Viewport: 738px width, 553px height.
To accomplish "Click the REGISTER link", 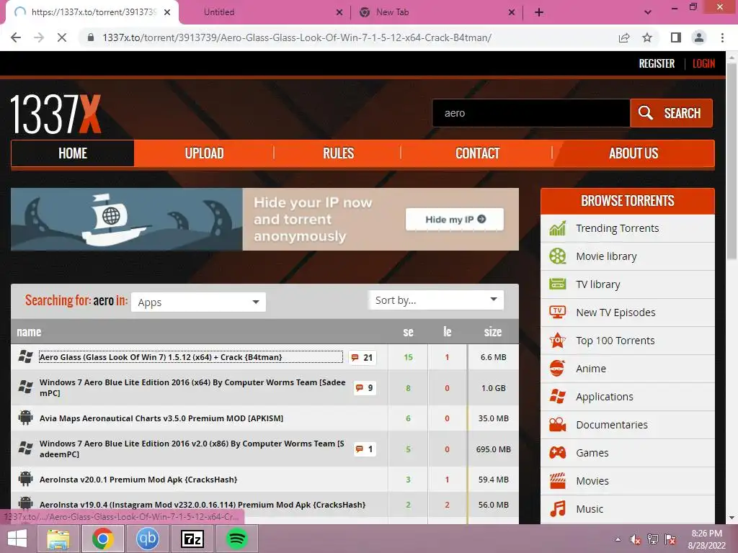I will click(657, 63).
